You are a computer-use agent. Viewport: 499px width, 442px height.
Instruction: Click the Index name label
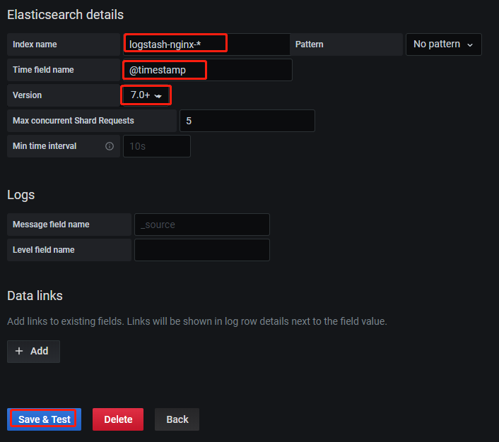click(35, 44)
